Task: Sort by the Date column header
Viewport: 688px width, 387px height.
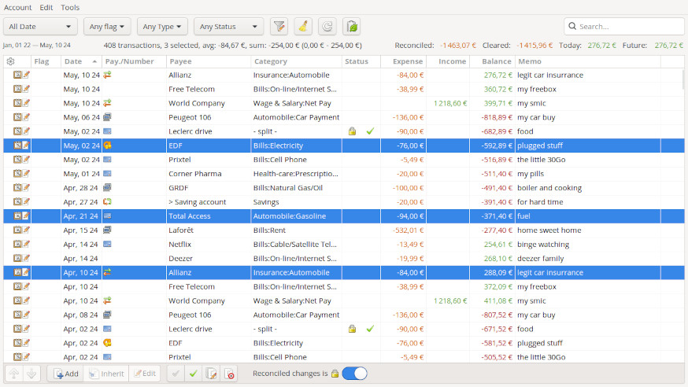Action: point(81,61)
